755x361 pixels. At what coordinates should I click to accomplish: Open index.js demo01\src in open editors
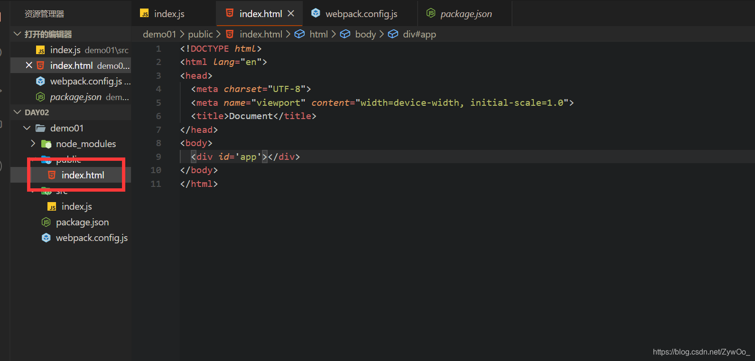click(71, 50)
